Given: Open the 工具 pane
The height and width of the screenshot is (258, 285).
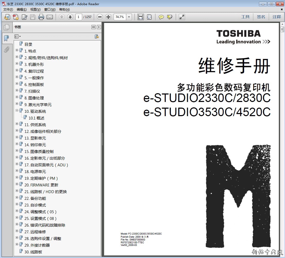Looking at the screenshot, I should pyautogui.click(x=245, y=17).
